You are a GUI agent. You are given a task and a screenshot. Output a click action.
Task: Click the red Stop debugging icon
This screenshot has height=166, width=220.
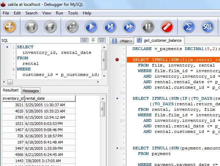pyautogui.click(x=167, y=27)
